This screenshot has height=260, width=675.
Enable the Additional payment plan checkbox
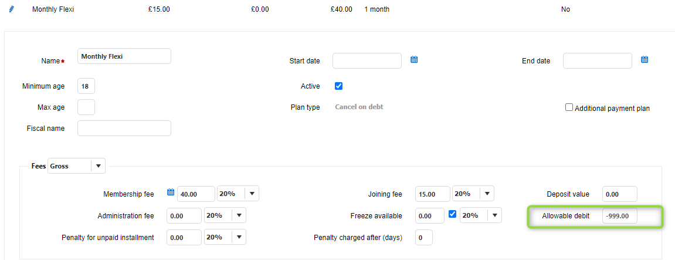click(x=569, y=107)
